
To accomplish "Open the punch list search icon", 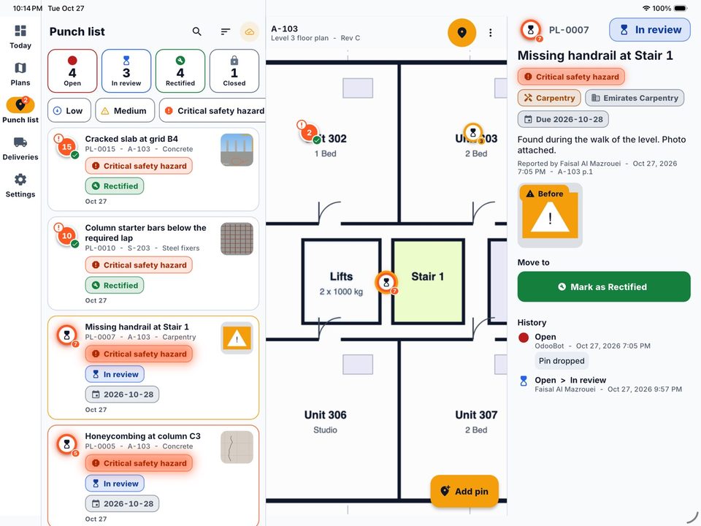I will click(196, 31).
